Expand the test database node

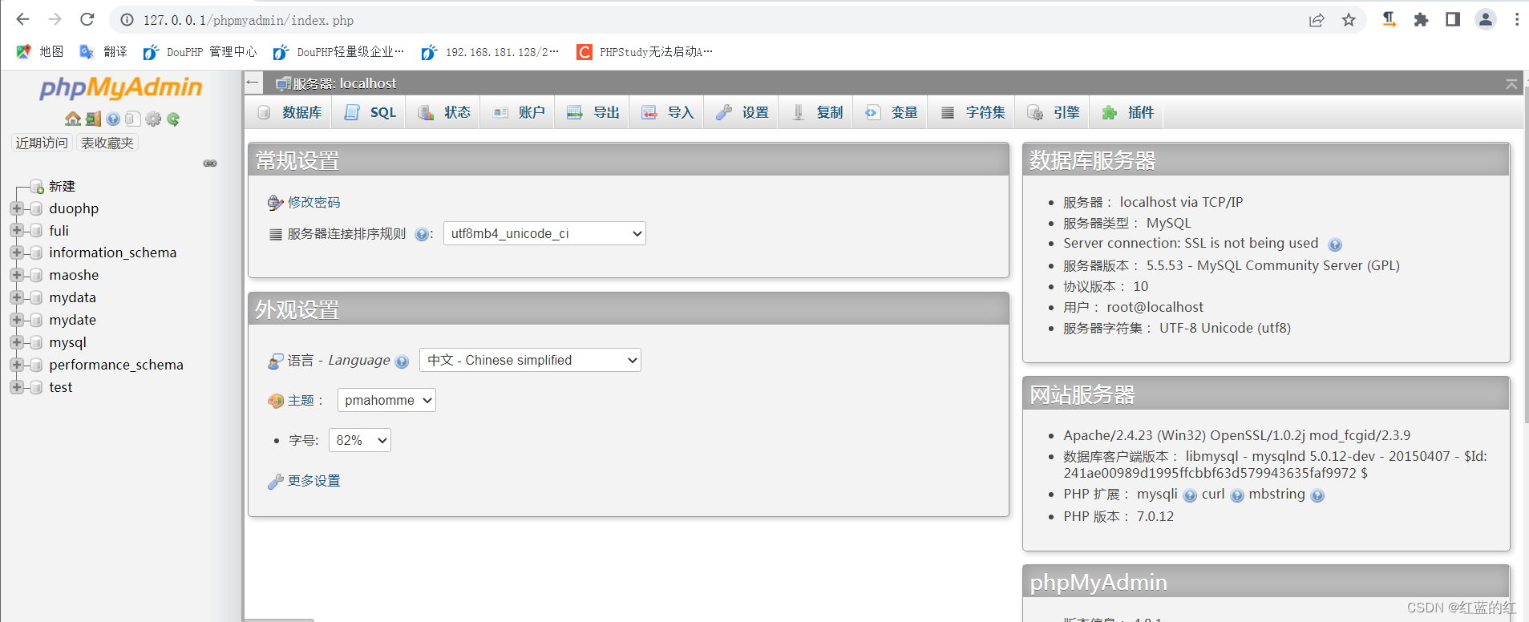coord(16,387)
